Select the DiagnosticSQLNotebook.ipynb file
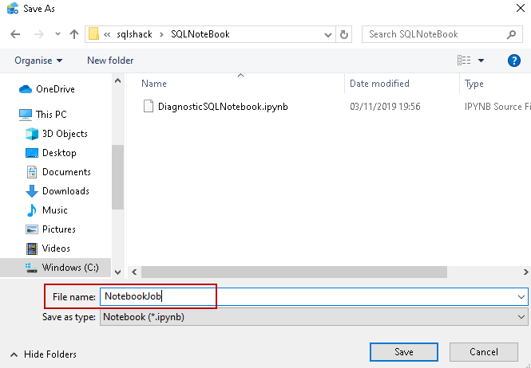Image resolution: width=531 pixels, height=368 pixels. pos(223,107)
